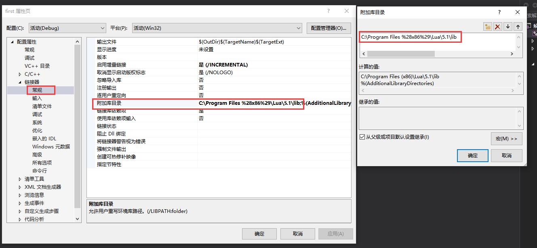Select the 指定节特性 property row

(x=219, y=165)
